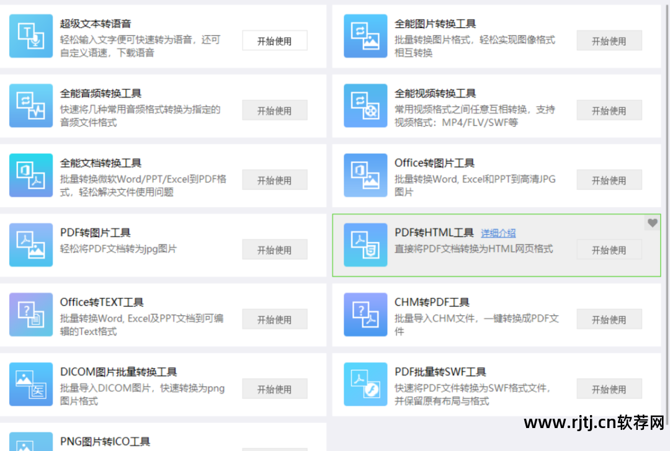
Task: Click 开始使用 for DICOM图片批量转换工具
Action: coord(275,389)
